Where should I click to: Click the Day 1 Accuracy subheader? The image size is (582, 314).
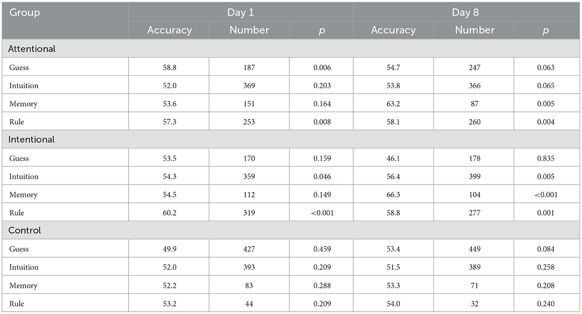pyautogui.click(x=169, y=30)
